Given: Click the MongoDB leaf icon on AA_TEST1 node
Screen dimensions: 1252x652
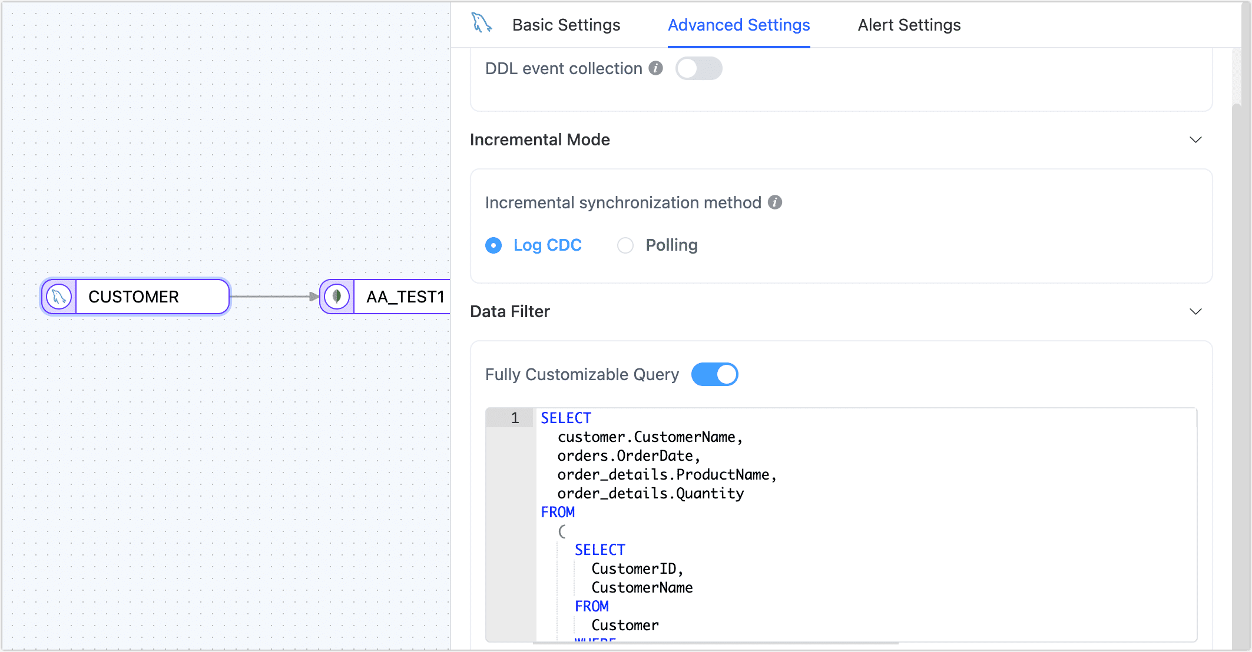Looking at the screenshot, I should click(x=337, y=297).
